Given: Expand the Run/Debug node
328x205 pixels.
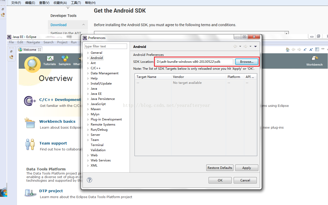Looking at the screenshot, I should 88,130.
